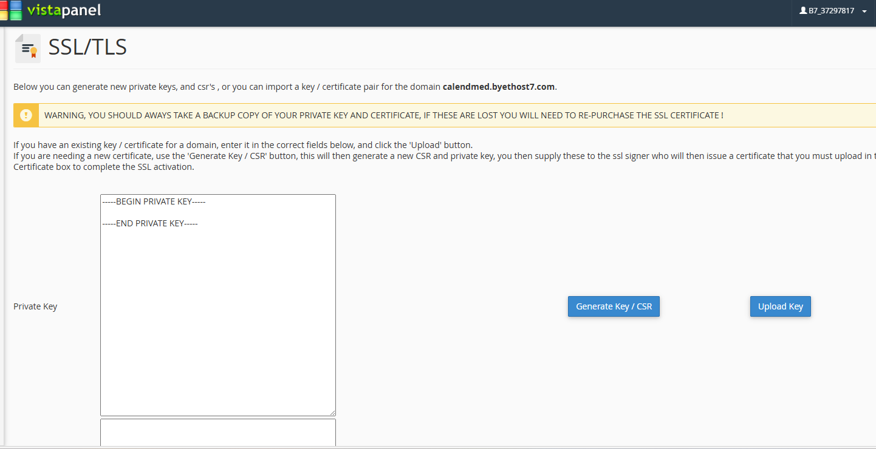Click the backup warning banner text

point(384,115)
